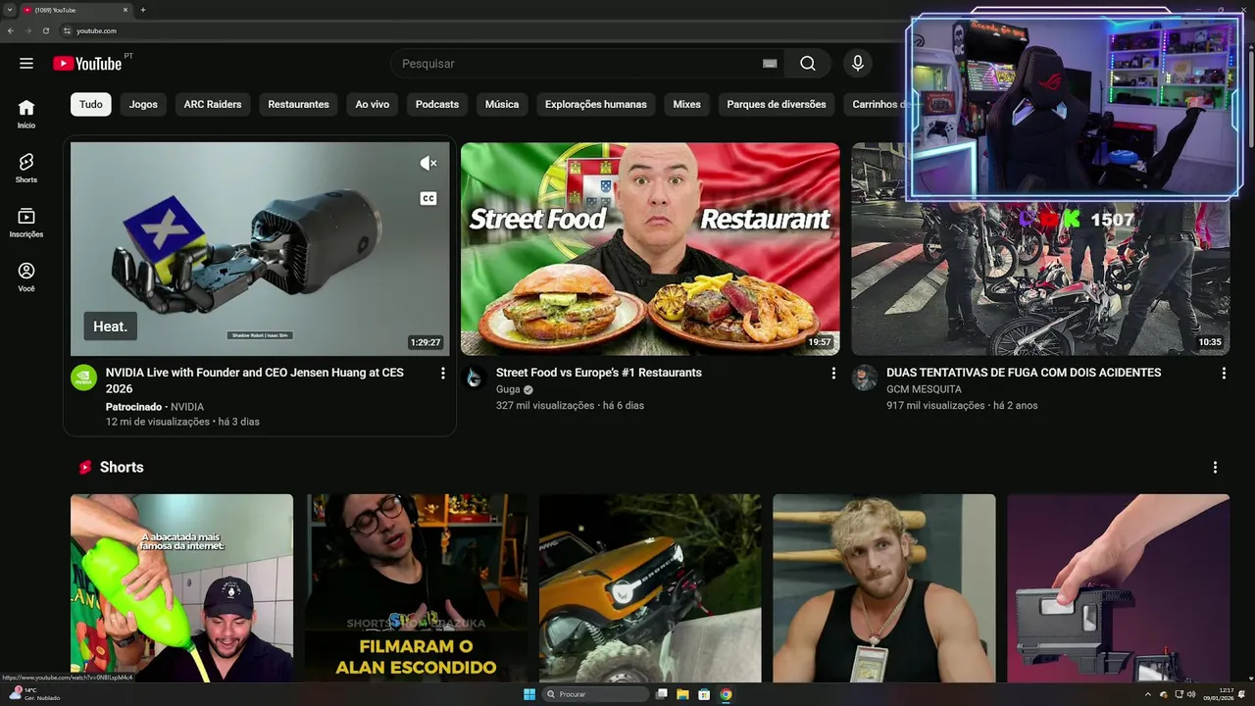This screenshot has height=706, width=1255.
Task: Select the ARC Raiders filter chip
Action: [x=213, y=104]
